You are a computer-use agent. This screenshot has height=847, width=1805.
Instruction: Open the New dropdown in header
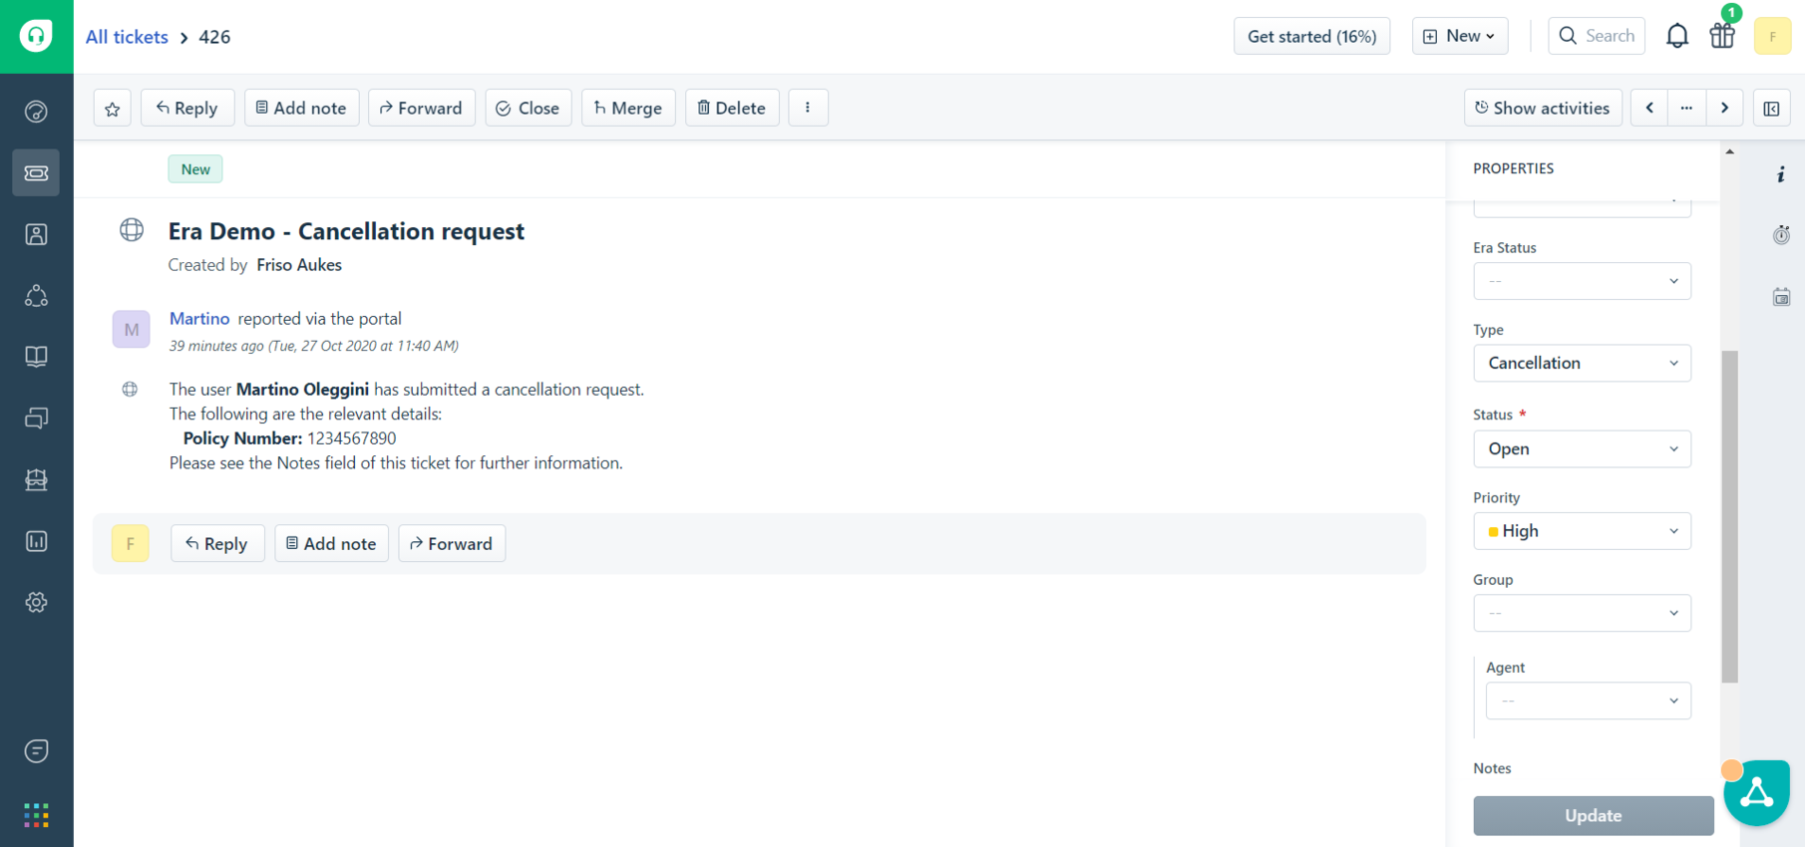click(1460, 36)
